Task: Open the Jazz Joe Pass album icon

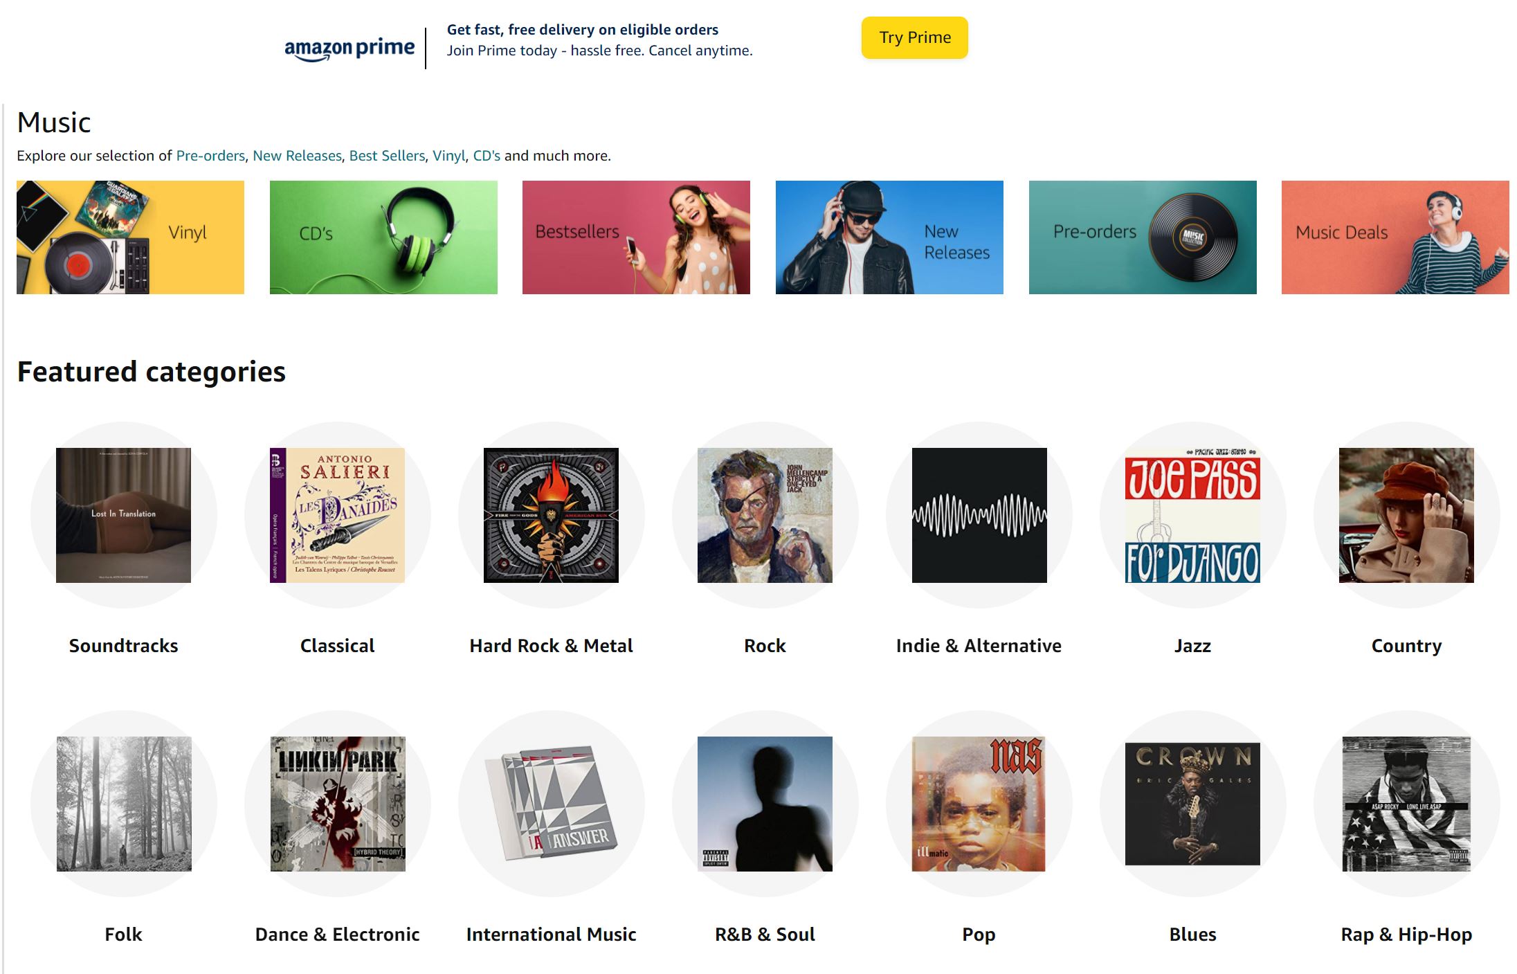Action: (x=1192, y=515)
